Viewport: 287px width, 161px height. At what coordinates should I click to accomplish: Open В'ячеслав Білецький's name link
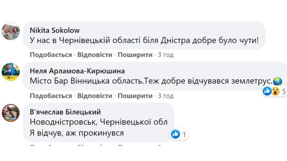tap(65, 112)
